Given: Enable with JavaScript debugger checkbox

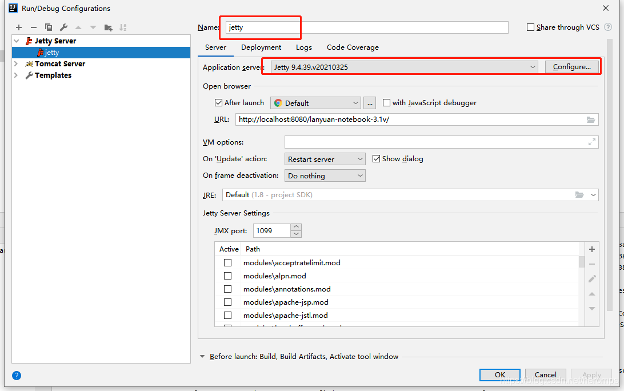Looking at the screenshot, I should (386, 103).
